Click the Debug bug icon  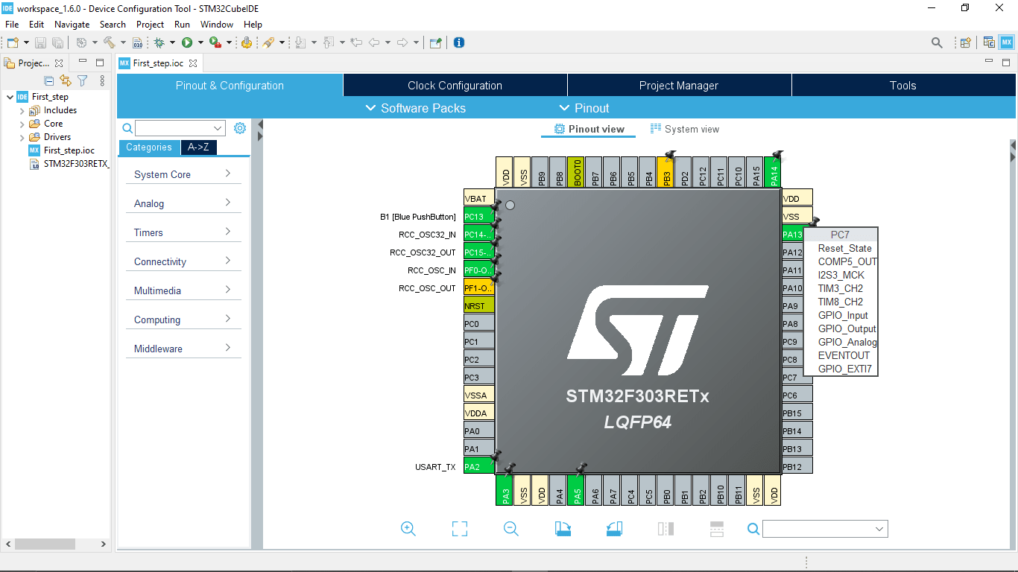[159, 42]
